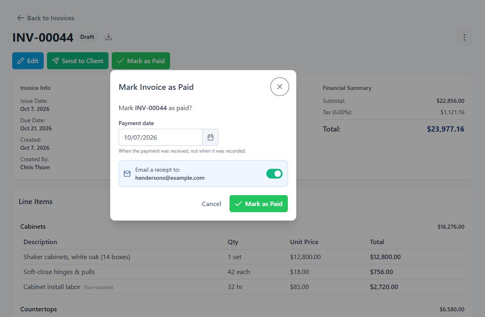Toggle the email receipt switch off
This screenshot has height=317, width=485.
[x=274, y=174]
